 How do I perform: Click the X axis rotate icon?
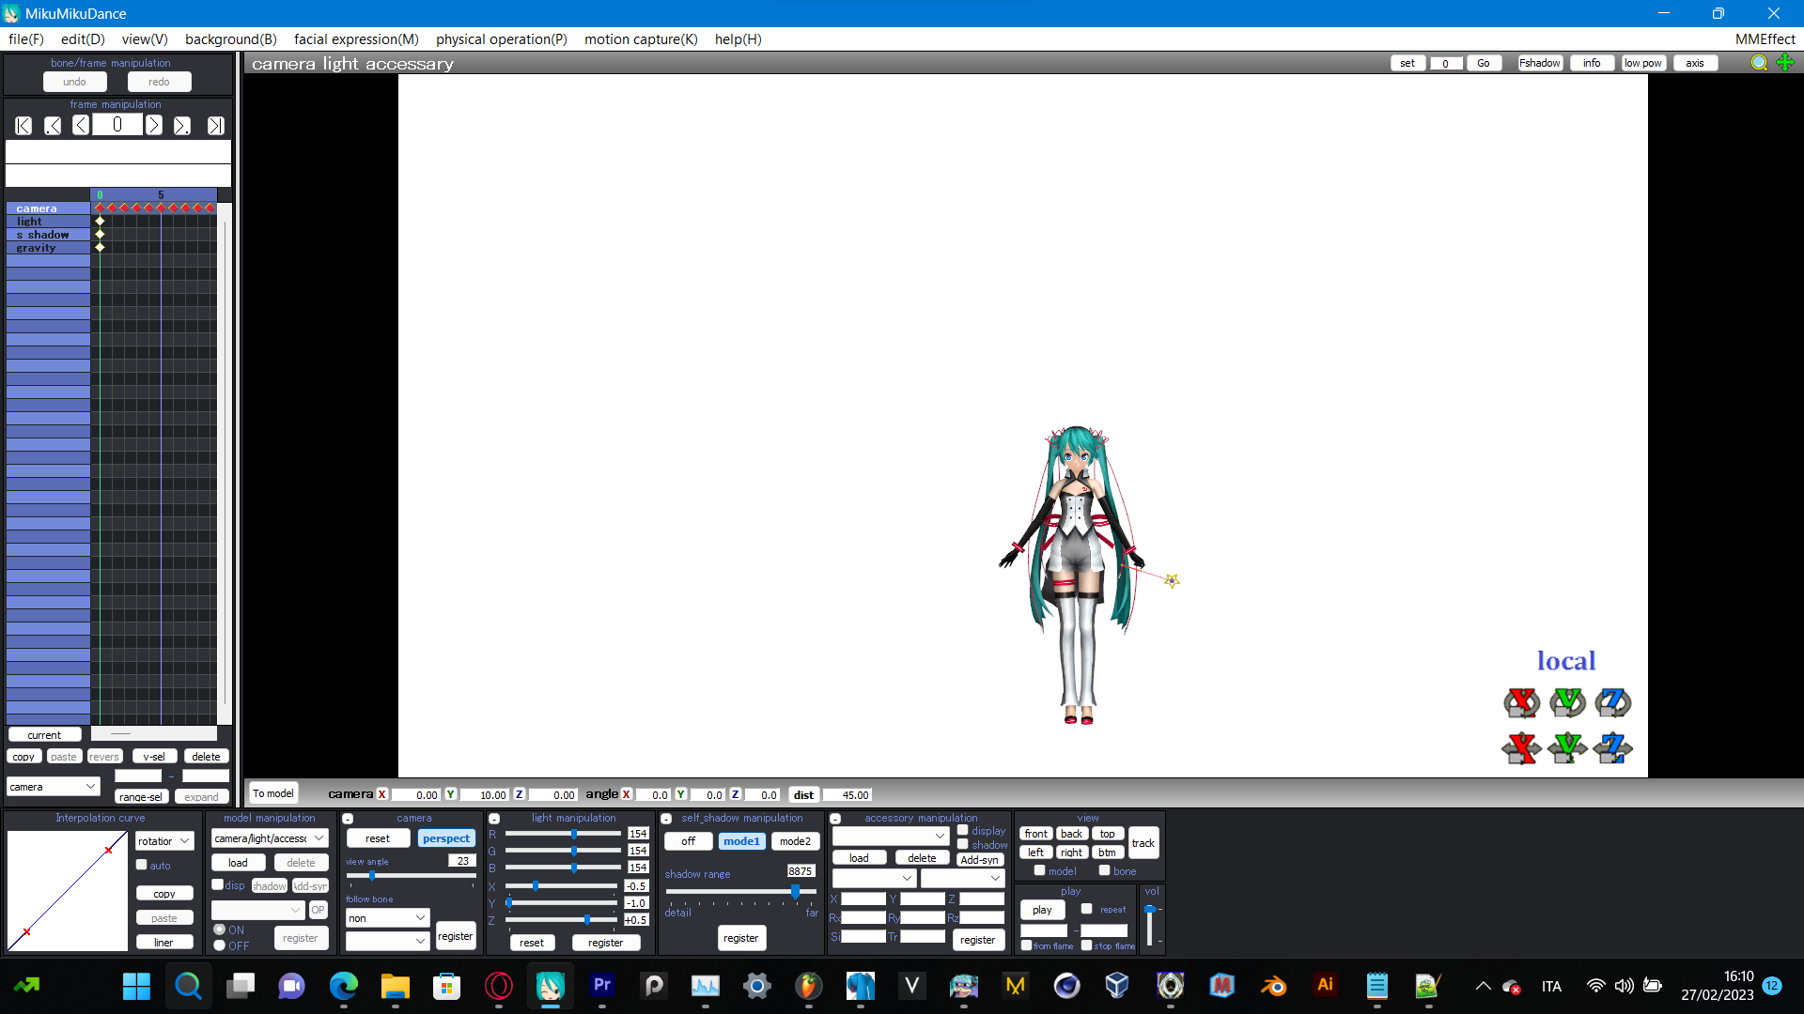point(1521,702)
